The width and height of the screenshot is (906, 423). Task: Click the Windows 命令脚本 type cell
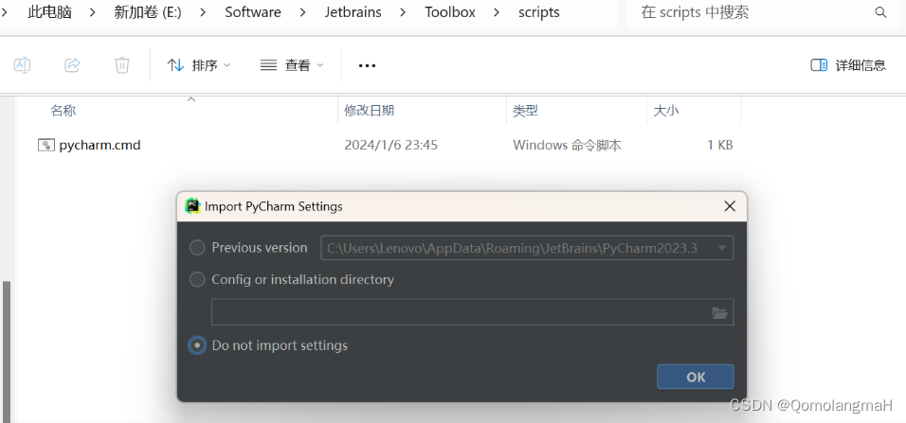(567, 145)
